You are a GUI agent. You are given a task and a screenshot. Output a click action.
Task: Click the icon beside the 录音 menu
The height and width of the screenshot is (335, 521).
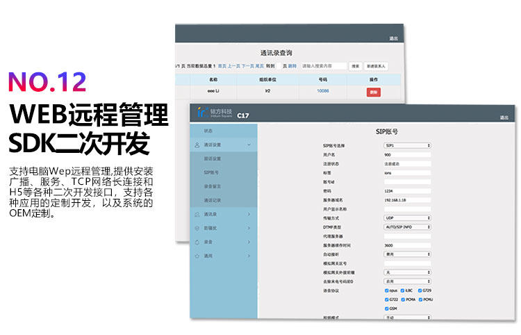(197, 243)
